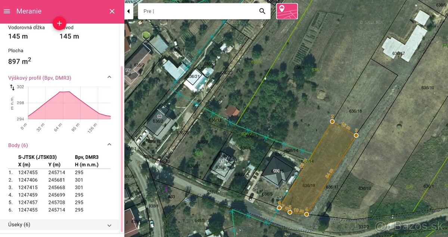This screenshot has width=448, height=237.
Task: Click the Výškový profil (Bpv, DMR3) heading
Action: point(40,78)
